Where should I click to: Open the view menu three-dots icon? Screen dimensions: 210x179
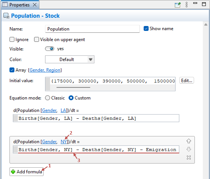pos(187,5)
